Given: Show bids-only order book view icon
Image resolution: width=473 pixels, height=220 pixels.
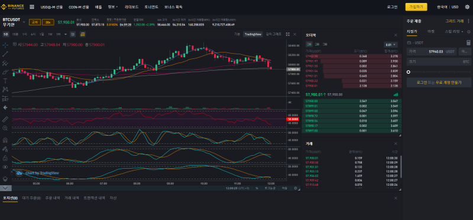Looking at the screenshot, I should [317, 44].
